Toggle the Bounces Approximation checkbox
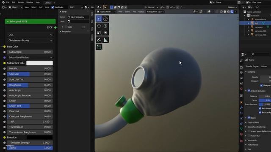271x152 pixels. (260, 112)
